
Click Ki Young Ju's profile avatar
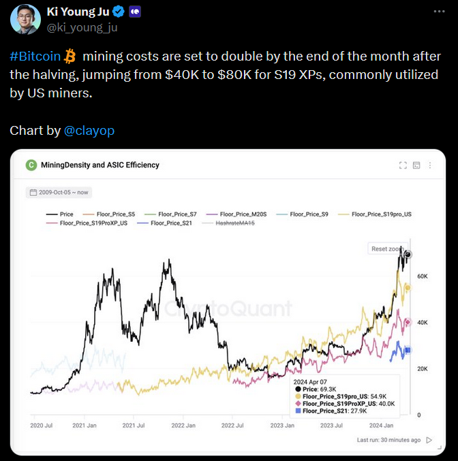click(x=25, y=18)
